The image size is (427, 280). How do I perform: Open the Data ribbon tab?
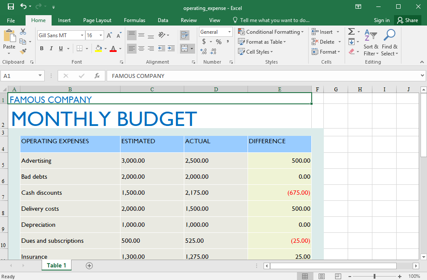coord(163,20)
